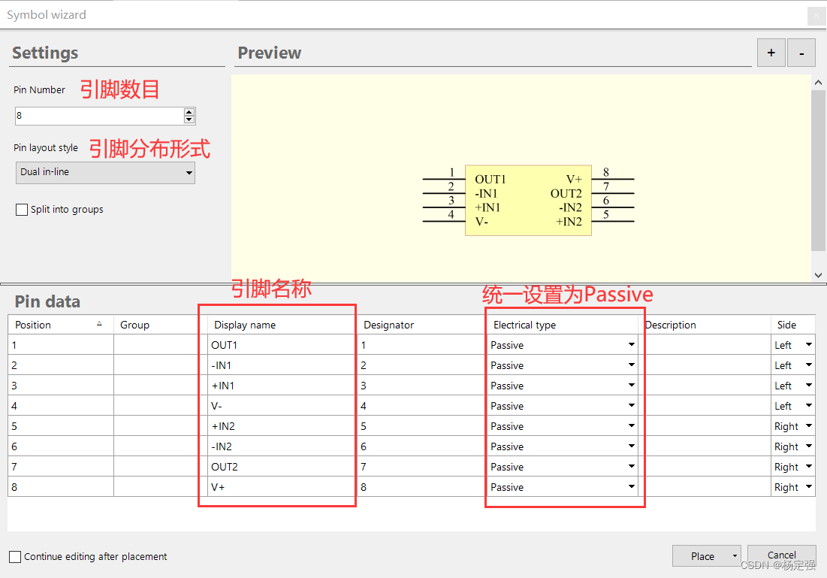Select Description cell for pin 3

(705, 386)
